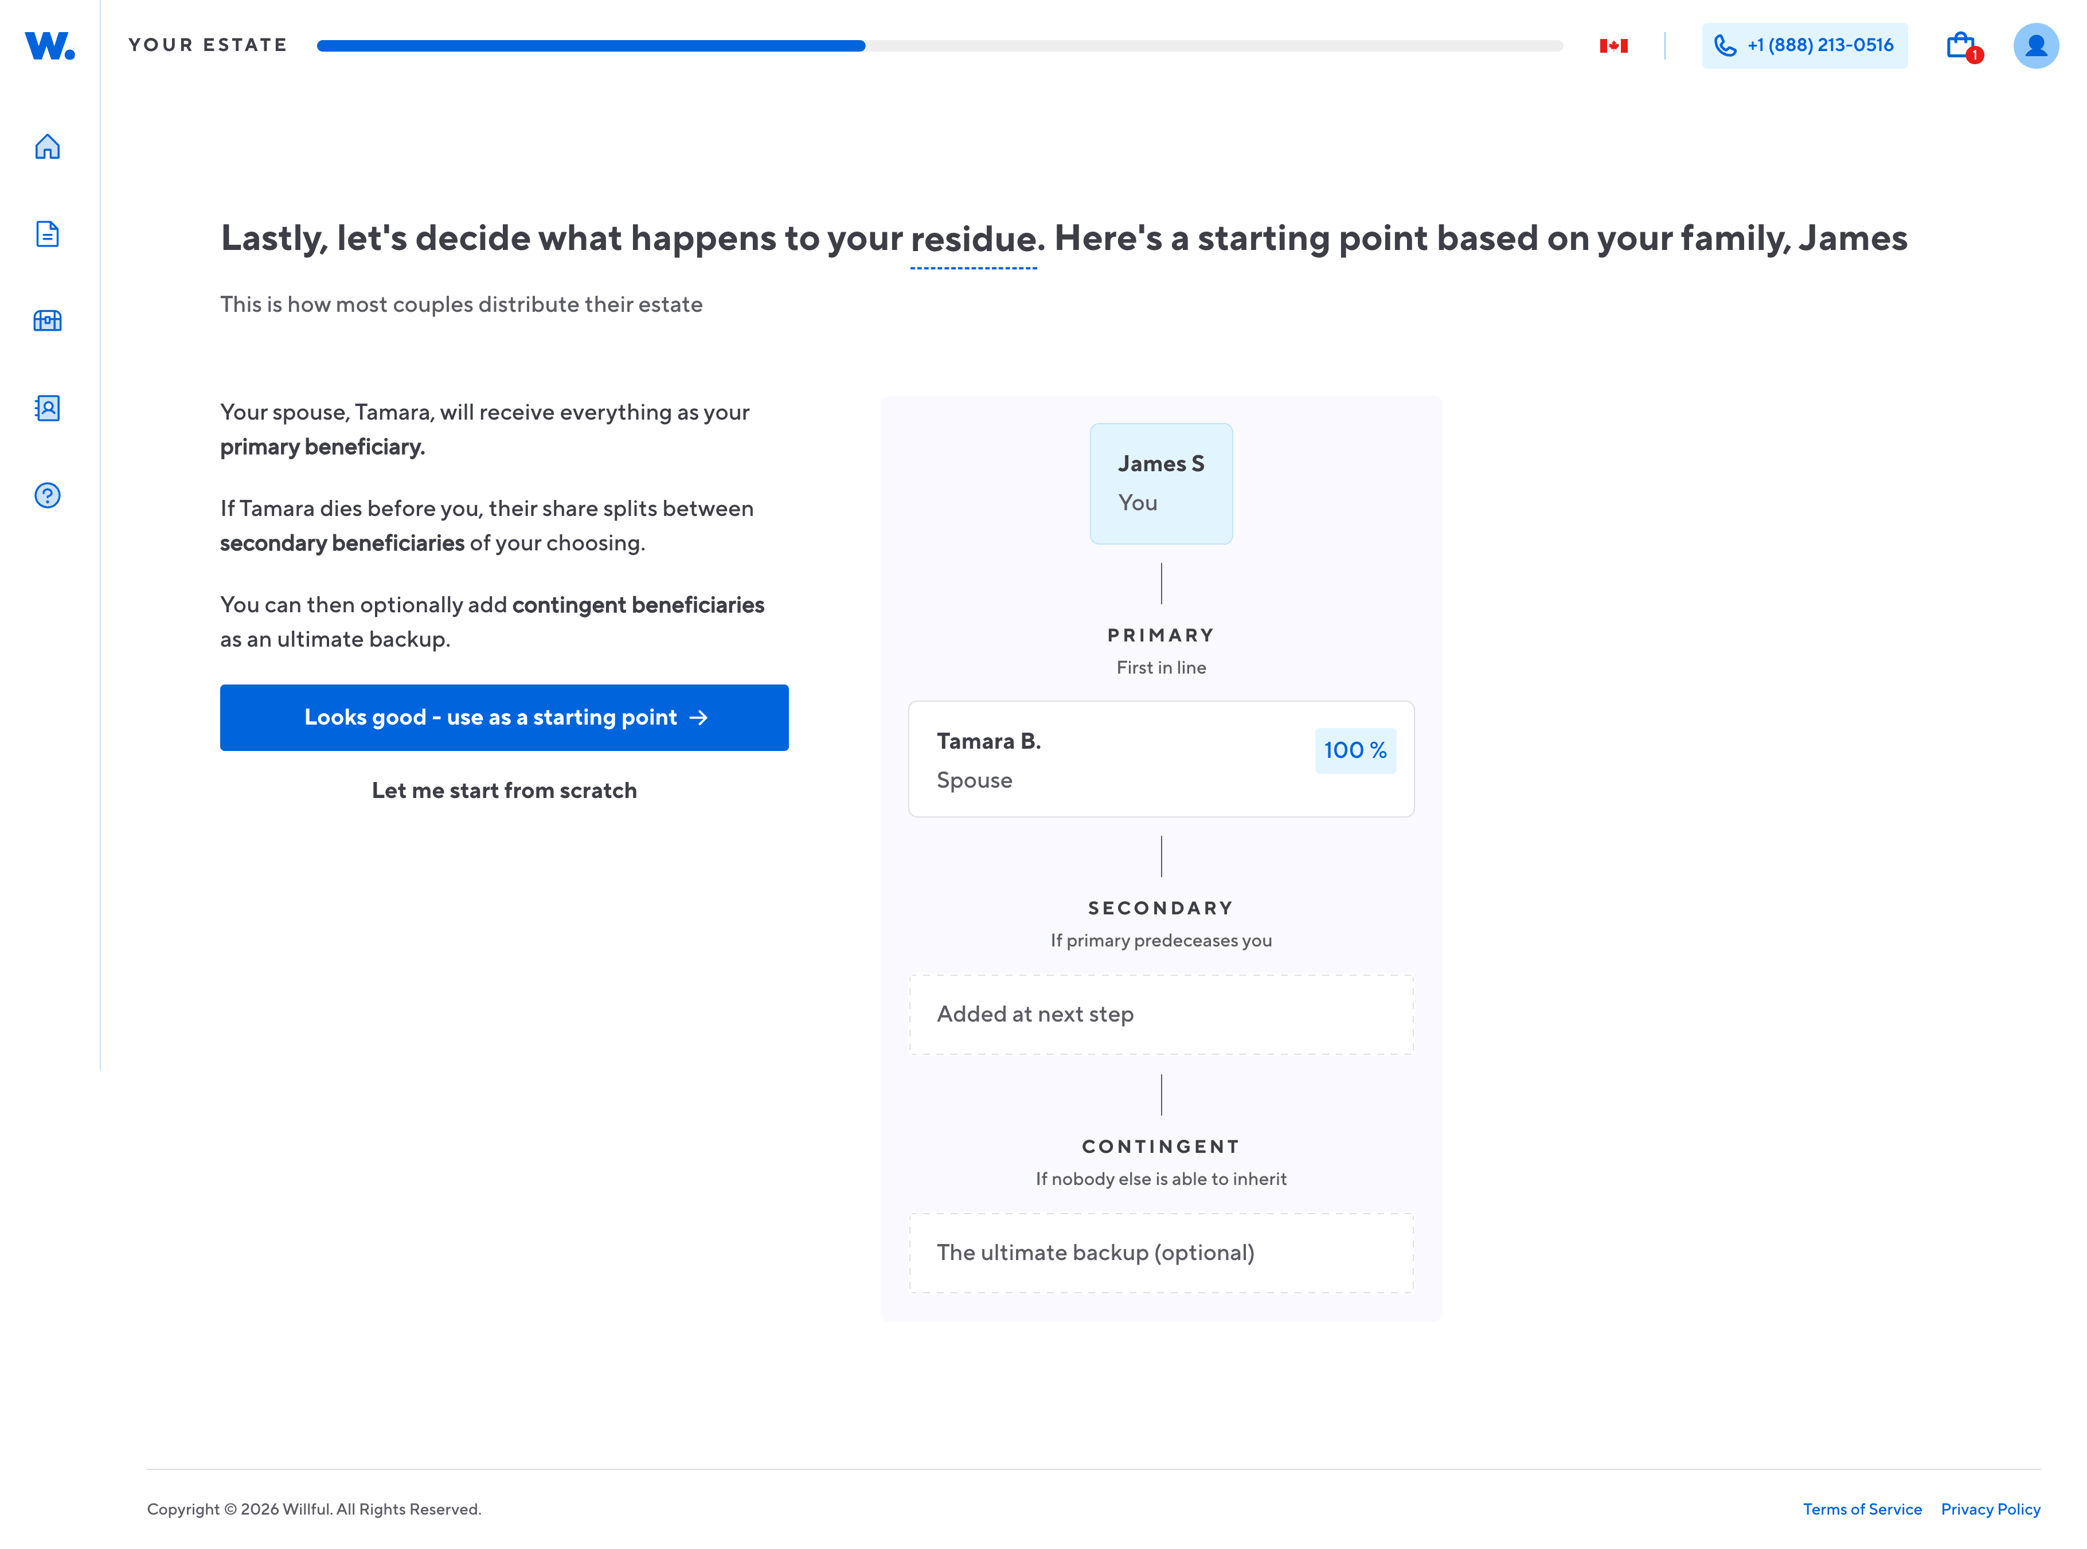Click the Willful W logo

click(50, 46)
